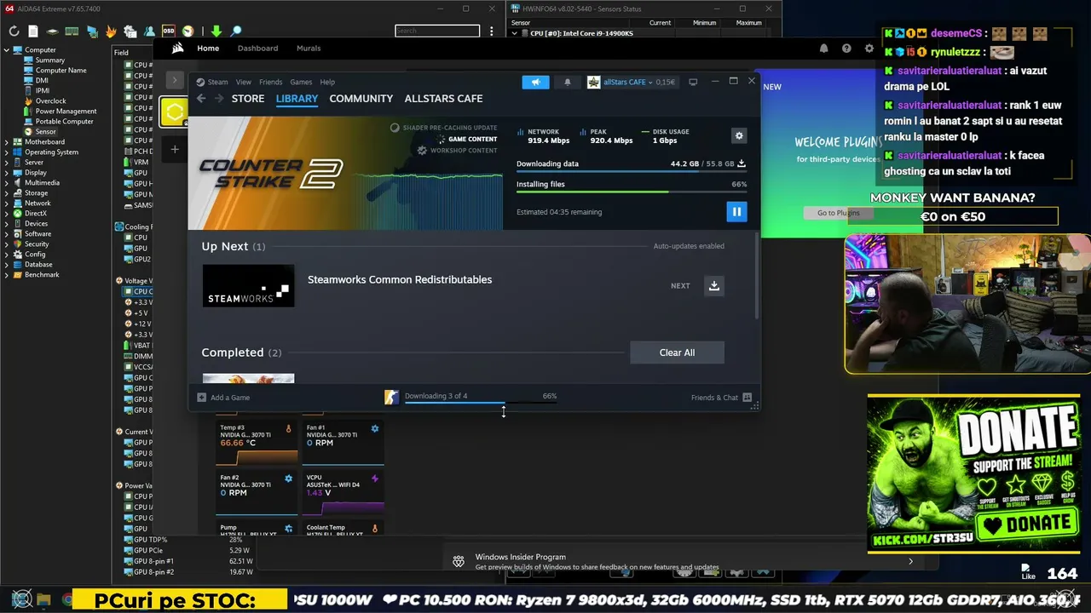The width and height of the screenshot is (1091, 613).
Task: Open the iCUE notifications bell
Action: coord(823,49)
